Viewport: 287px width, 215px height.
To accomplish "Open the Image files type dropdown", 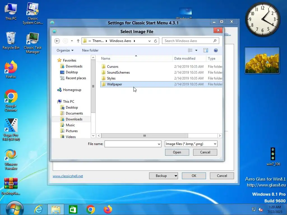I will [191, 144].
